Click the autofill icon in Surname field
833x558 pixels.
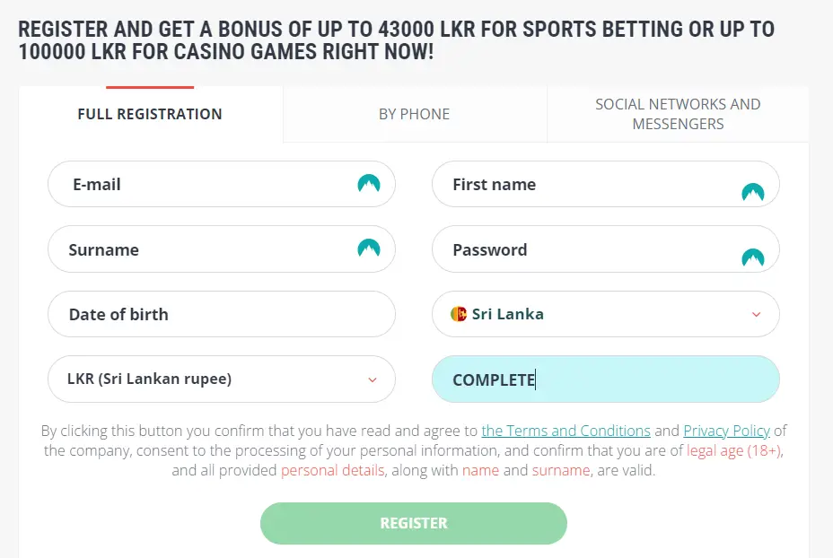click(369, 248)
